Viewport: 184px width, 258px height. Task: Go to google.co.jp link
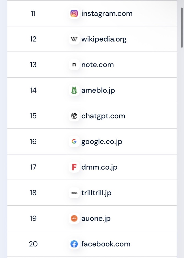pos(102,142)
